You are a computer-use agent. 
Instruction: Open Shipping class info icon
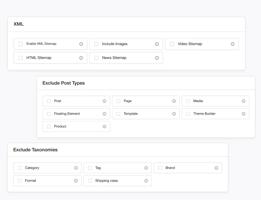pyautogui.click(x=146, y=181)
